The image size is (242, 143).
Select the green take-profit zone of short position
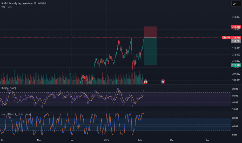tap(150, 51)
